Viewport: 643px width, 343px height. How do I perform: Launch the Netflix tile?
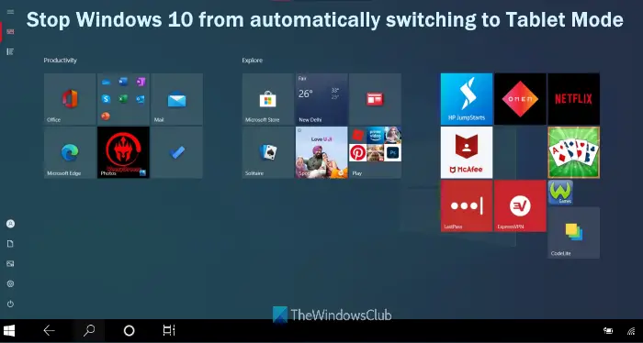click(x=574, y=99)
